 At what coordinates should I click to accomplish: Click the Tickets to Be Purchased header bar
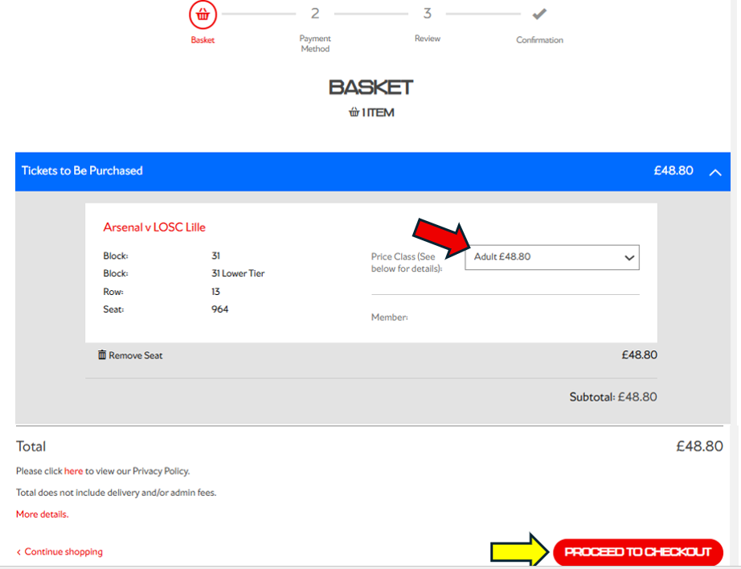373,171
